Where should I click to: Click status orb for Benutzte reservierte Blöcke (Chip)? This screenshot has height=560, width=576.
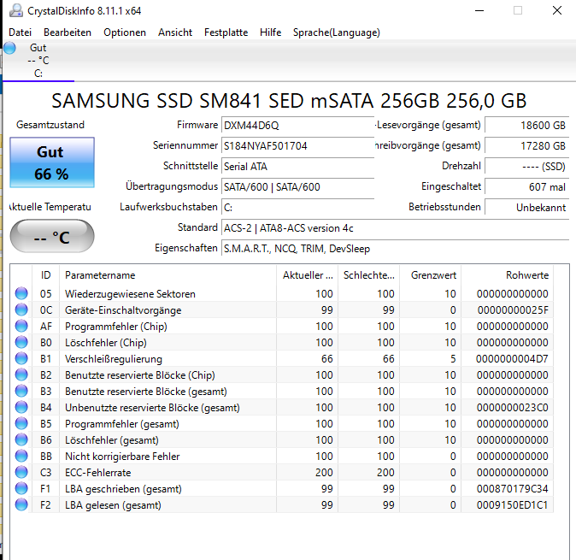21,374
